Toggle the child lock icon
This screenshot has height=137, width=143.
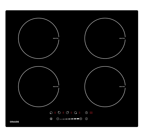51,119
